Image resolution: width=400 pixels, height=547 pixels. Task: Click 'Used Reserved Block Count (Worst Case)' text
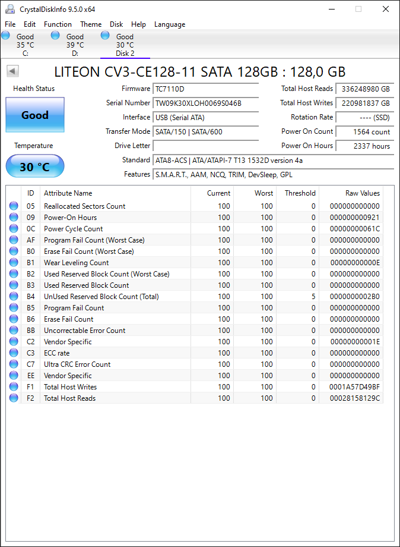[106, 274]
